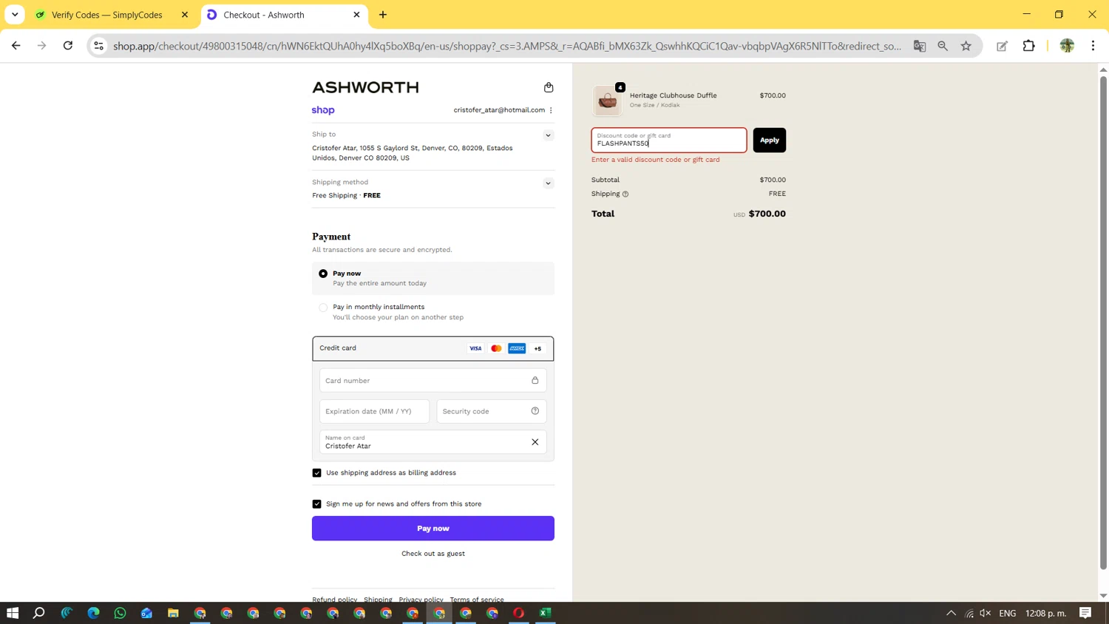This screenshot has height=624, width=1109.
Task: Click the Mastercard icon
Action: point(496,348)
